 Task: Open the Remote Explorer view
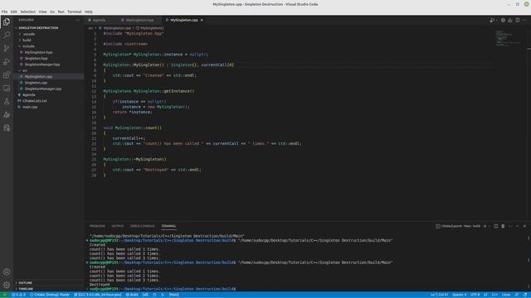click(7, 89)
